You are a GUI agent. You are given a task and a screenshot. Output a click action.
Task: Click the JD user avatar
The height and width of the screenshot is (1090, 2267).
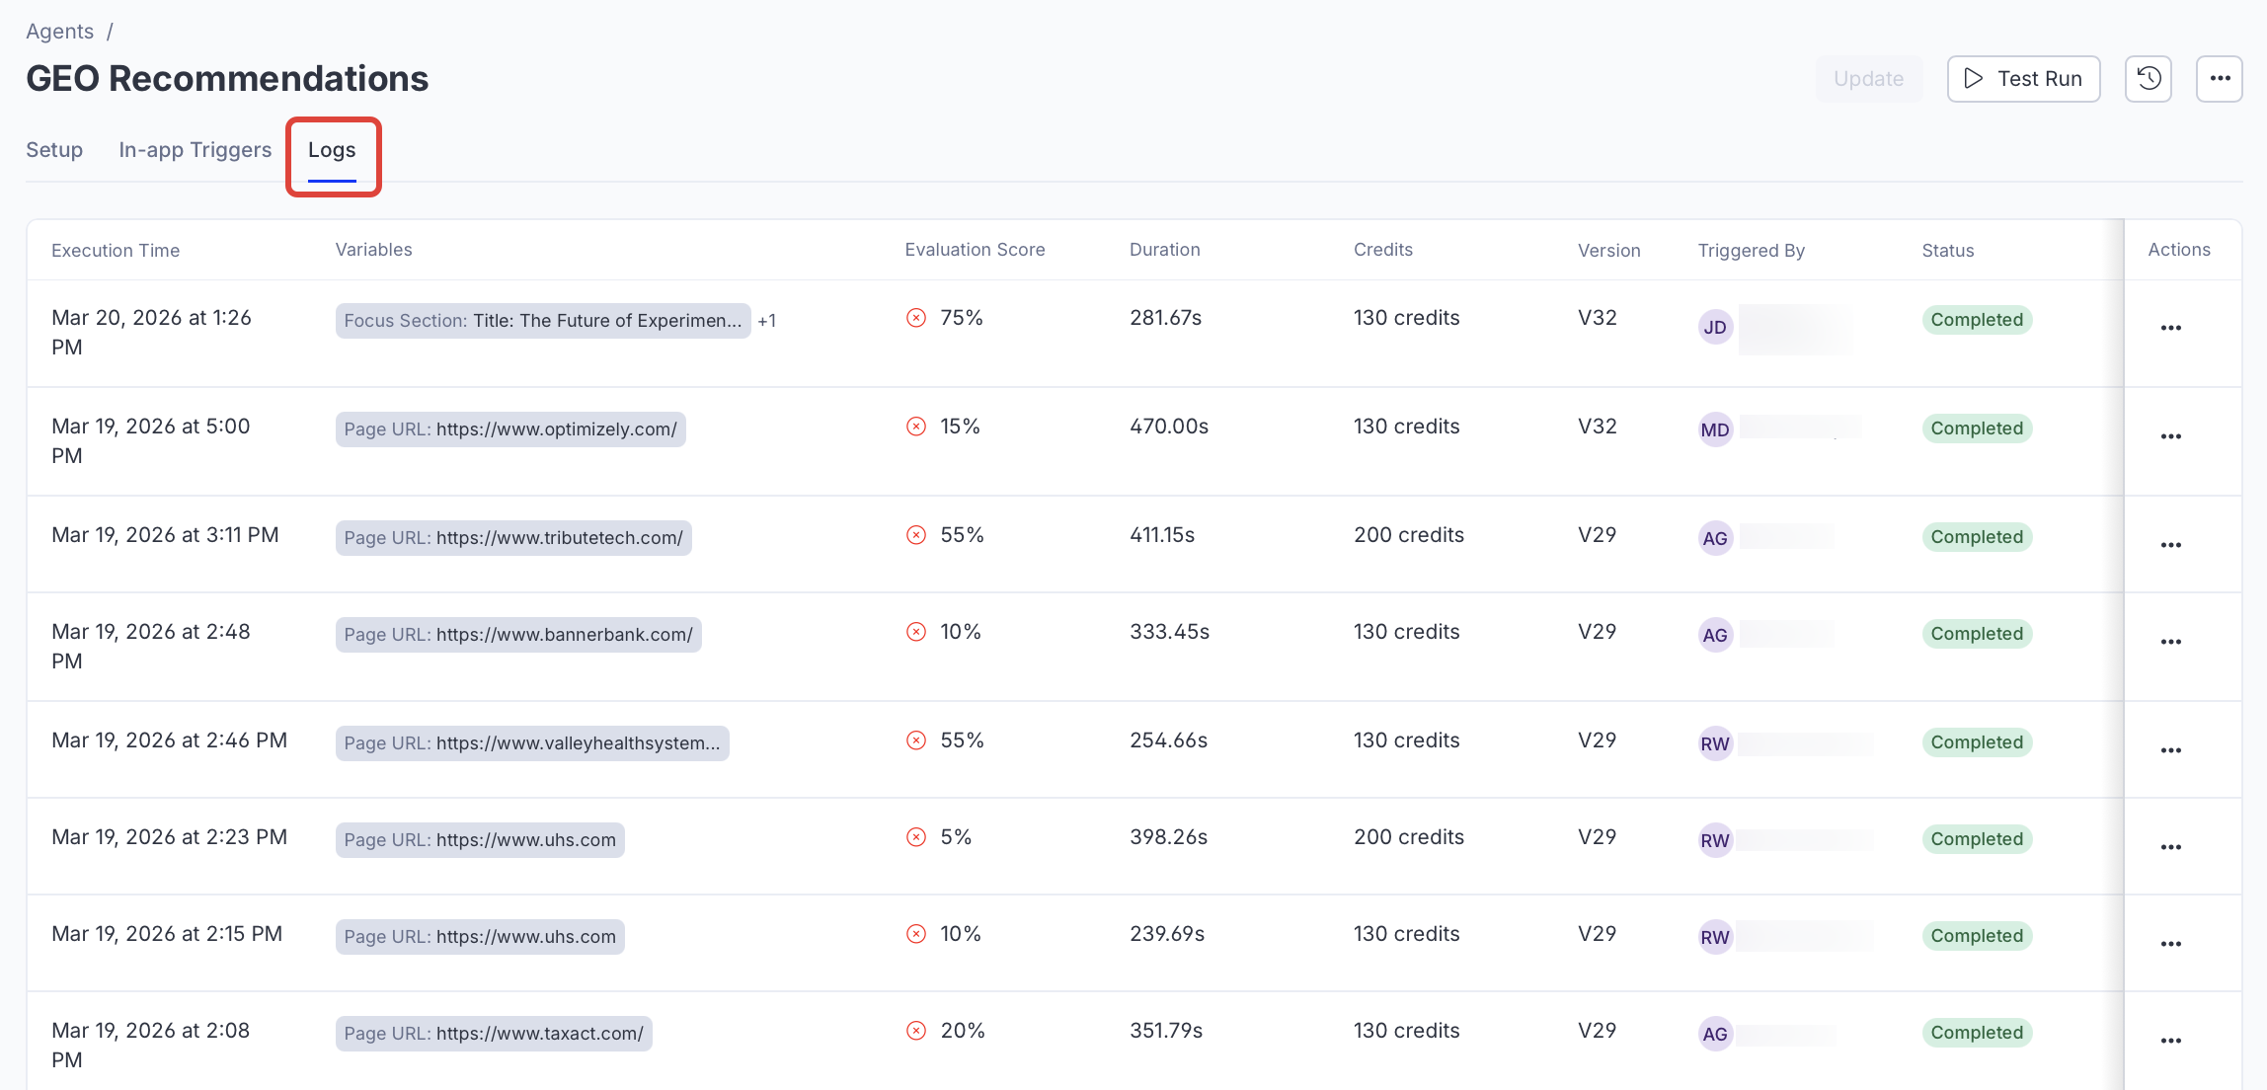coord(1715,328)
